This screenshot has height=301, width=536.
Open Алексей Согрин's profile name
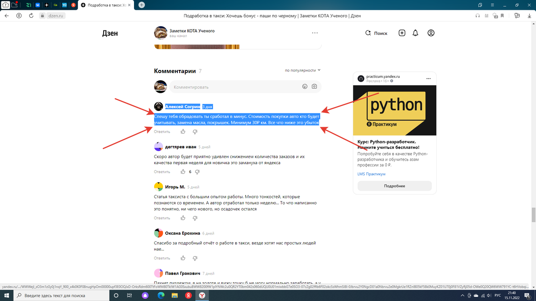click(x=183, y=107)
